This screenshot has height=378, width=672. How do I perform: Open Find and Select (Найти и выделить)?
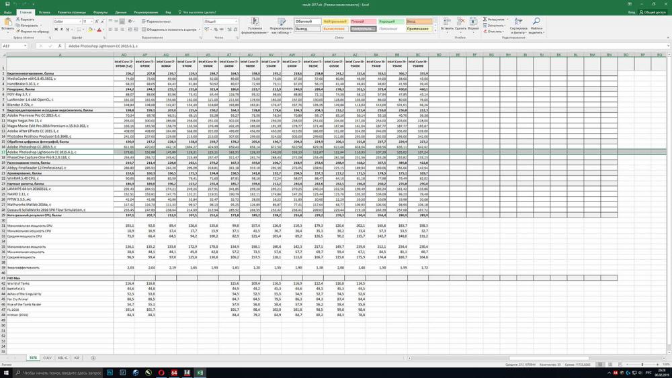click(x=536, y=26)
